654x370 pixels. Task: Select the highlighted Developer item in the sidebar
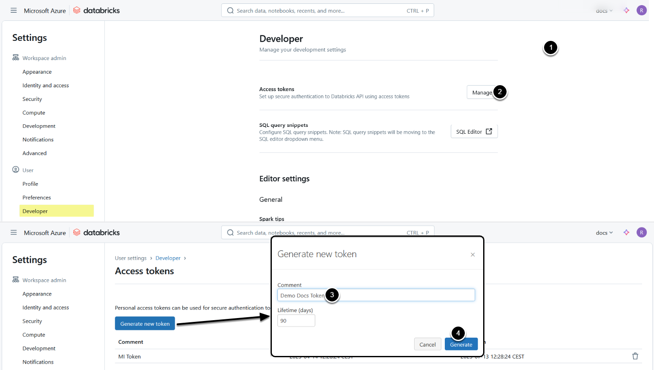(x=56, y=211)
